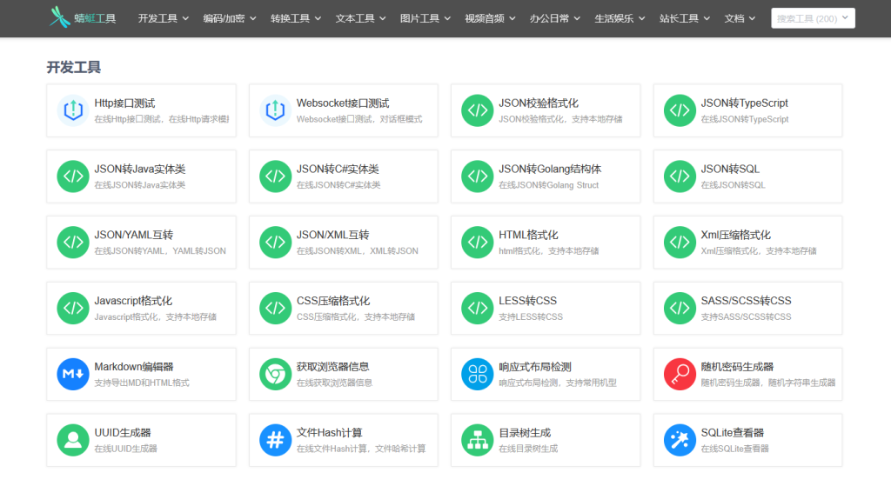Image resolution: width=891 pixels, height=486 pixels.
Task: Open the 站长工具 navigation menu
Action: click(x=684, y=18)
